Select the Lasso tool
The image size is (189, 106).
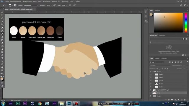pyautogui.click(x=2, y=18)
